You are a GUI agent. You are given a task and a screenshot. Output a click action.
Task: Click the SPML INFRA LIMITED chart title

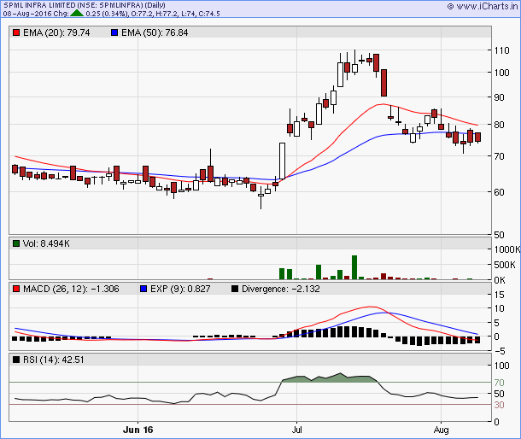point(85,5)
